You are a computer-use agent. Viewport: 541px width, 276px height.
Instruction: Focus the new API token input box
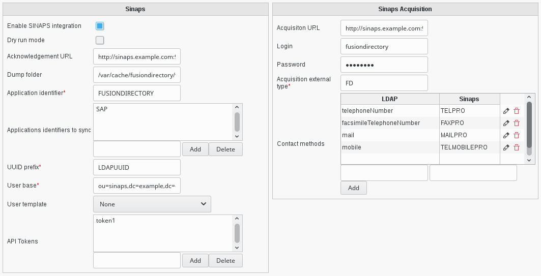(x=136, y=260)
